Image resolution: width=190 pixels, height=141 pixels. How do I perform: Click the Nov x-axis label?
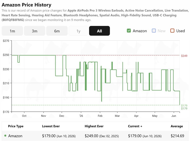coord(43,116)
